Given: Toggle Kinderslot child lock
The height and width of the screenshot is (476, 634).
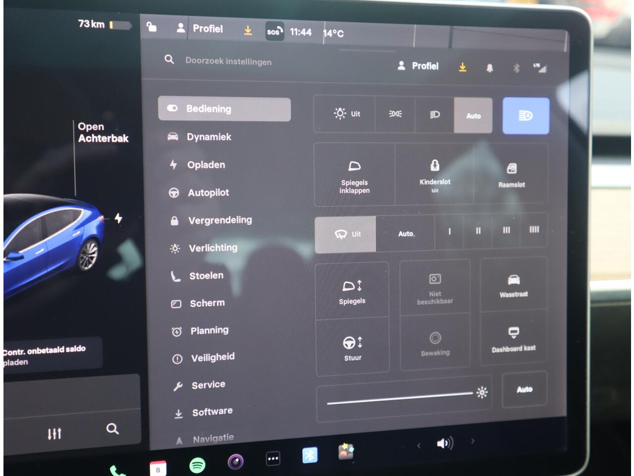Looking at the screenshot, I should (x=434, y=174).
